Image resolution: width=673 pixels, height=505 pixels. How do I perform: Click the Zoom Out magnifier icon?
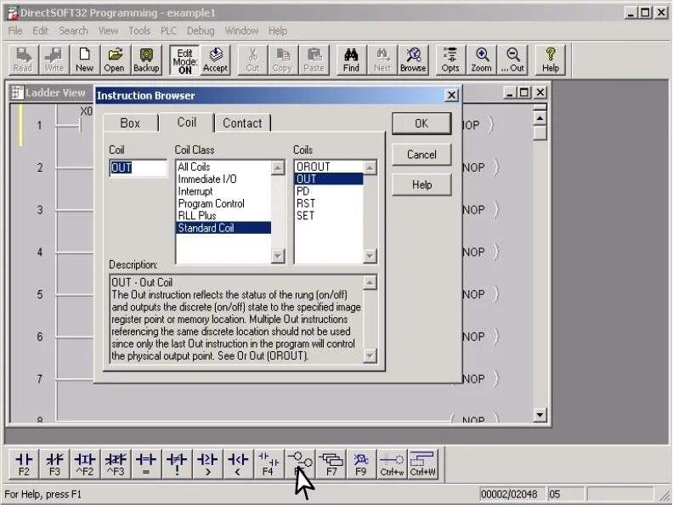tap(512, 60)
